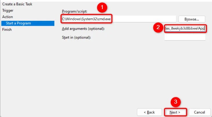Select the highlighted Start a Program step
212x117 pixels.
click(28, 23)
